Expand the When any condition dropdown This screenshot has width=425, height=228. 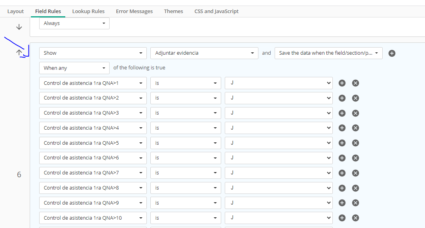coord(74,68)
